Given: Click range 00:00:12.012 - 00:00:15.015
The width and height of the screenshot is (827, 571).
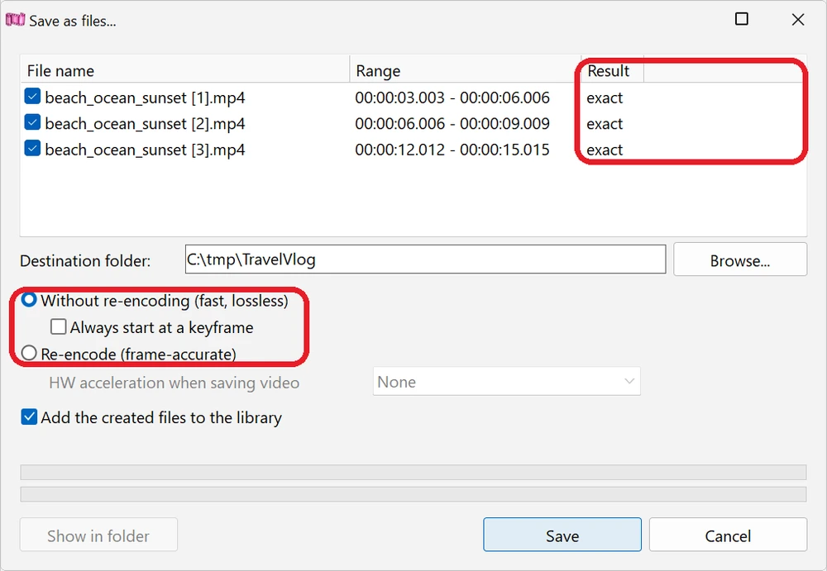Looking at the screenshot, I should coord(452,150).
